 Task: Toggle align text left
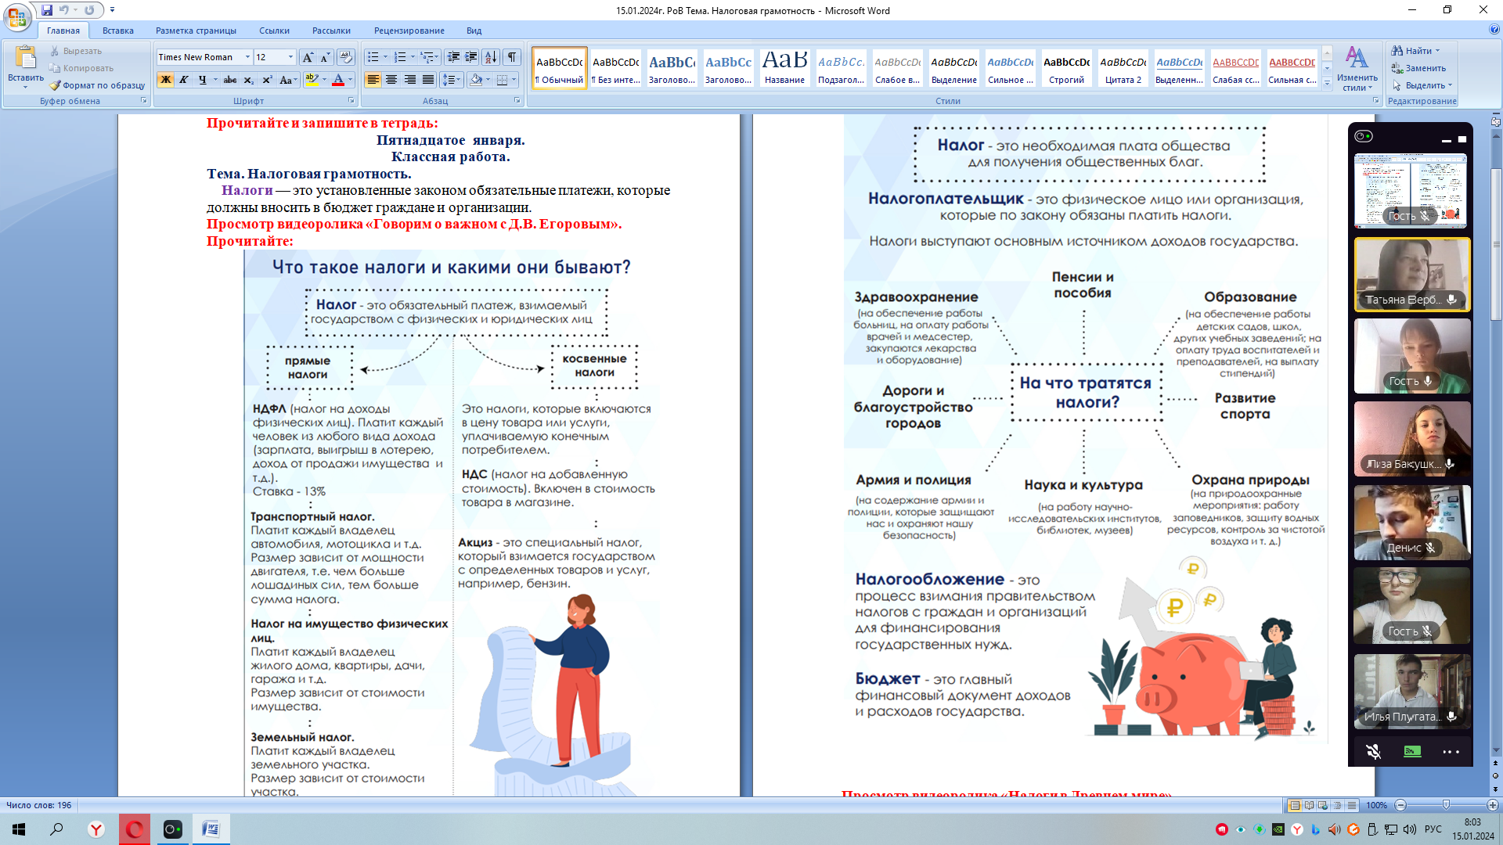click(373, 80)
